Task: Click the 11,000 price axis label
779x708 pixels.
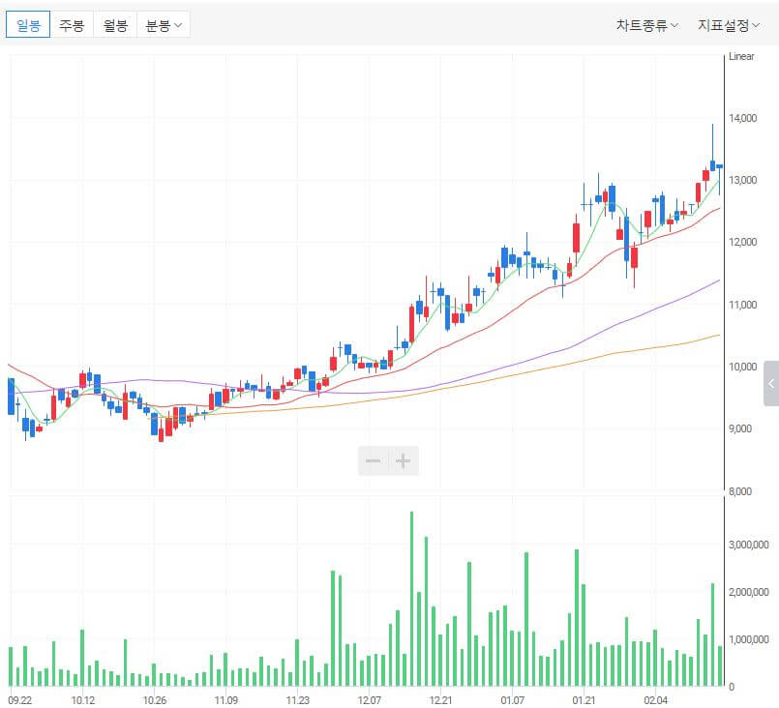Action: [743, 305]
